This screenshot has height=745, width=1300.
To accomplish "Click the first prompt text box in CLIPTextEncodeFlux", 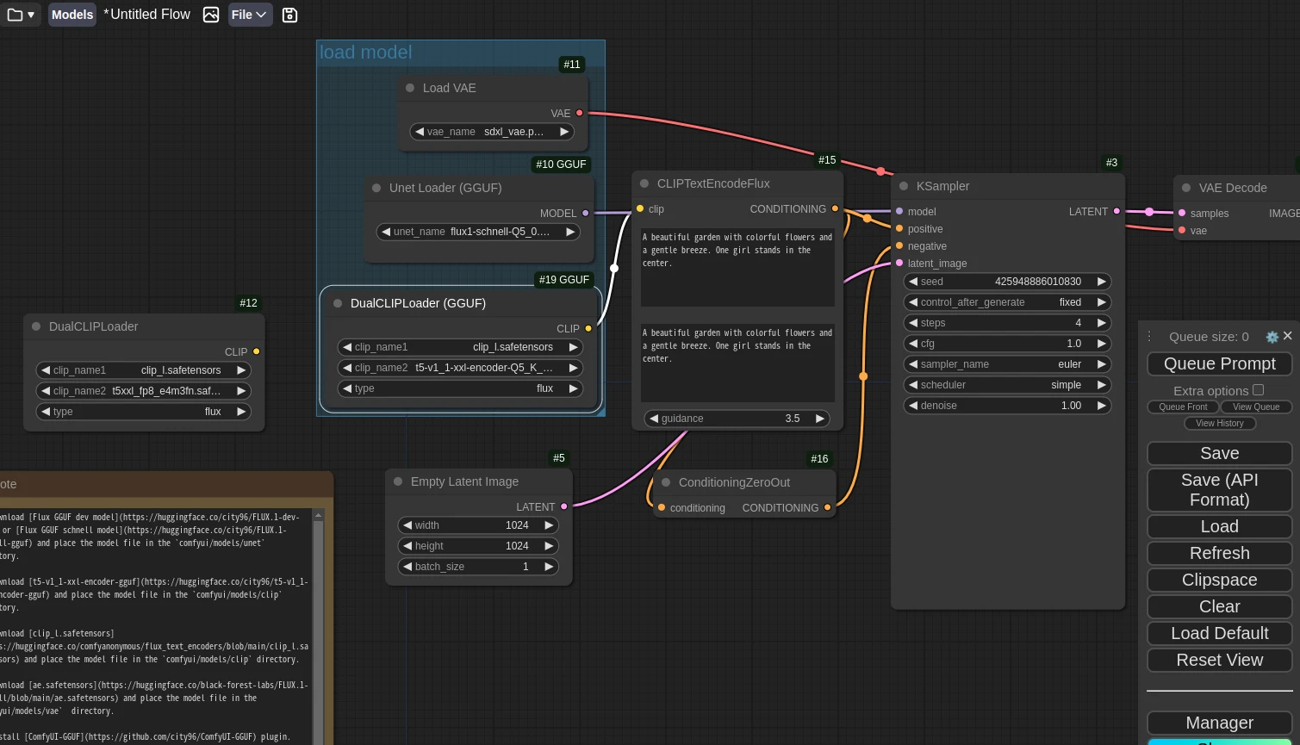I will coord(737,267).
